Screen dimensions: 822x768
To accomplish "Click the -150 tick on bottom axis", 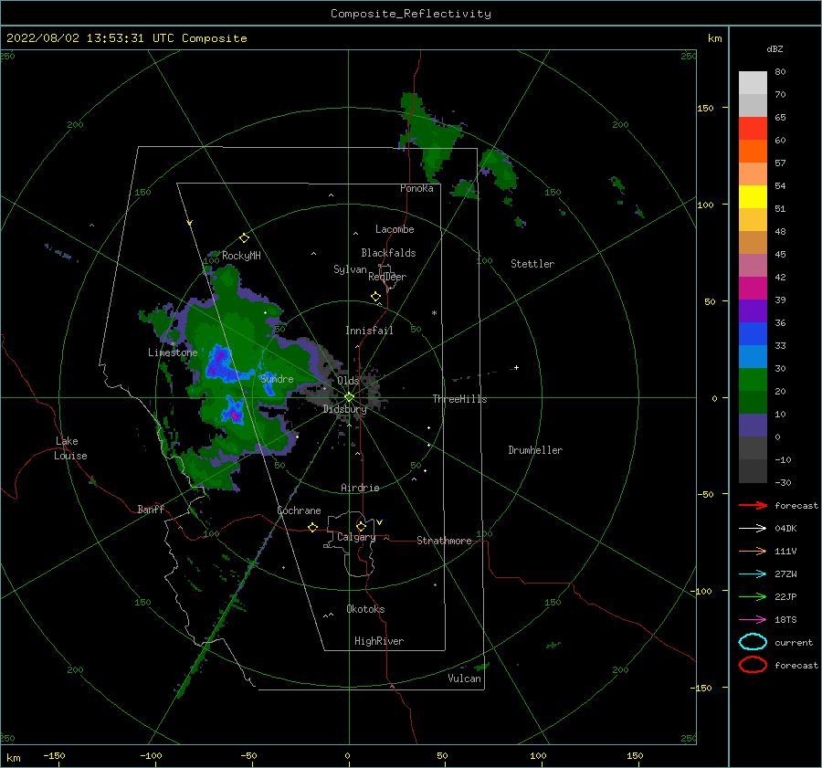I will click(x=54, y=755).
